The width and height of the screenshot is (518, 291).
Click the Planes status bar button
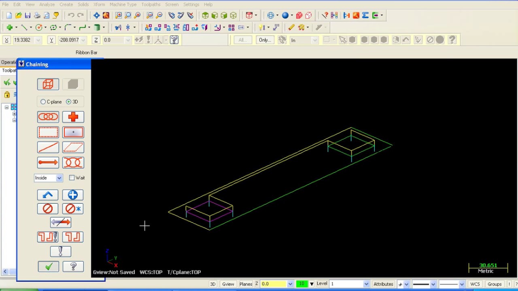(x=246, y=284)
